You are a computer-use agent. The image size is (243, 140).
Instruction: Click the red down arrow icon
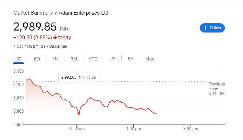point(55,38)
